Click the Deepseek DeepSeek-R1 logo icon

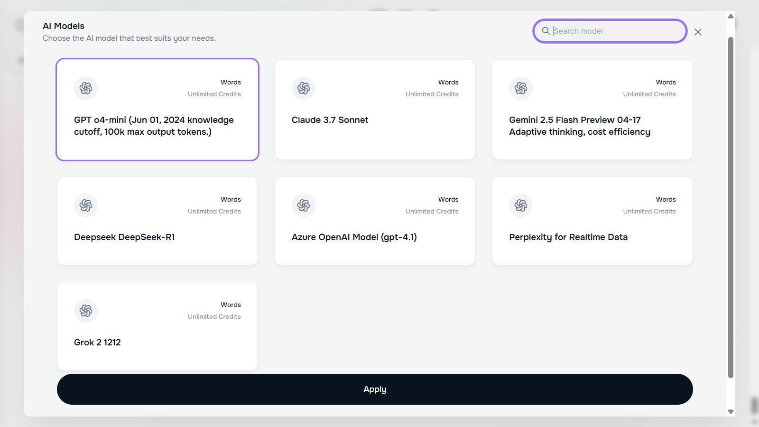click(x=86, y=205)
